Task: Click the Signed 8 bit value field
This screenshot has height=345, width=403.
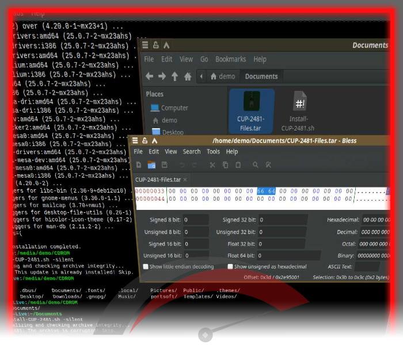Action: pyautogui.click(x=196, y=220)
